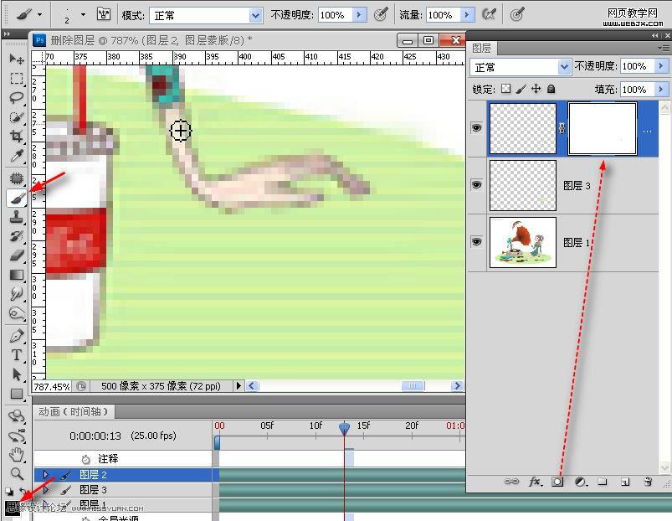Toggle lock image pixels
The height and width of the screenshot is (521, 672).
(x=521, y=89)
